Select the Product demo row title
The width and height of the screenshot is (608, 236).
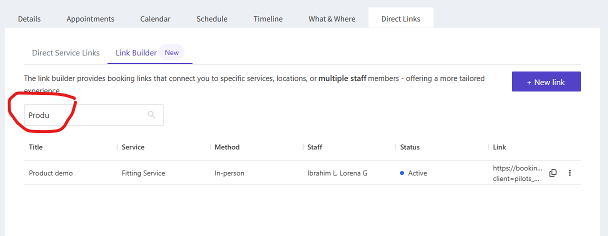point(51,173)
